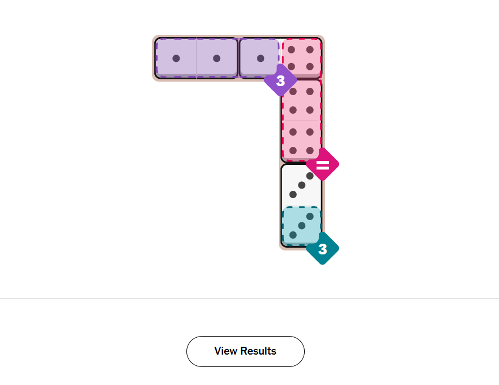Click the teal 3 sum badge
Image resolution: width=499 pixels, height=385 pixels.
click(x=322, y=249)
